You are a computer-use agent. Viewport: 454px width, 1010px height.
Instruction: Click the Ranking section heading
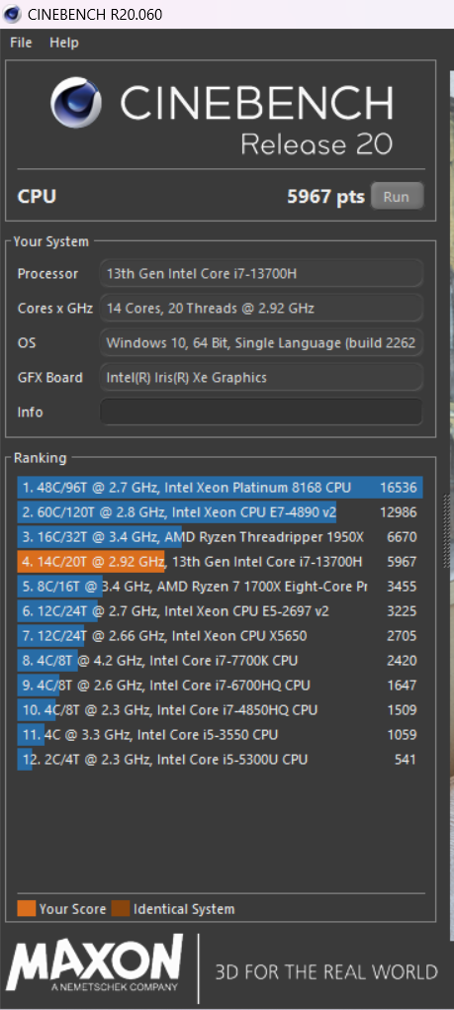point(40,458)
